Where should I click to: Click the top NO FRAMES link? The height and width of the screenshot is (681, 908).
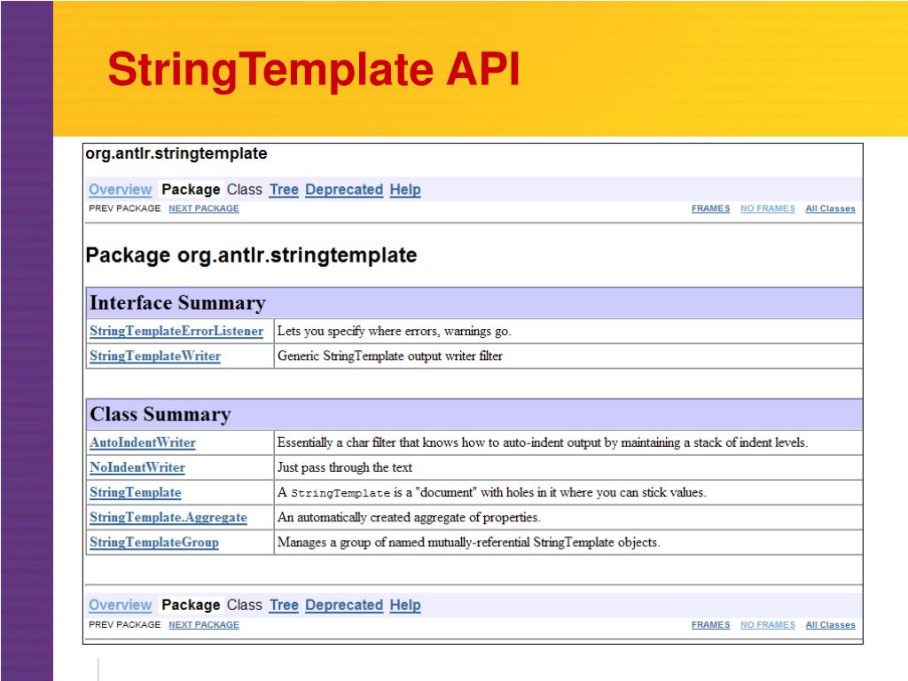pos(767,208)
